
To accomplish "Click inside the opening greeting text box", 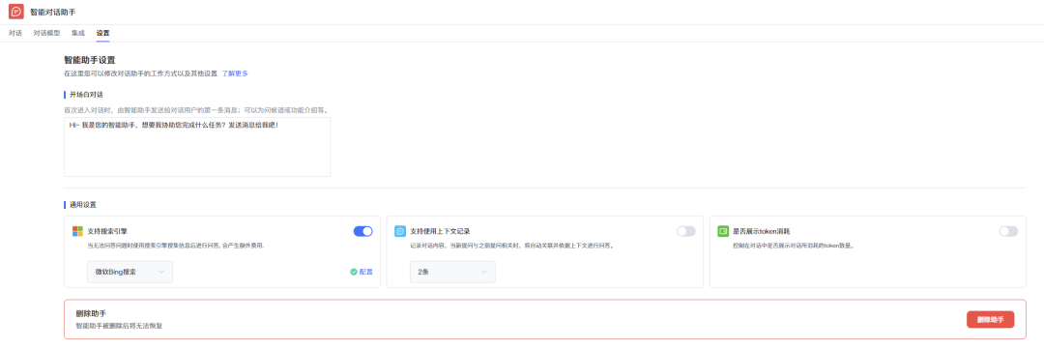I will (197, 147).
